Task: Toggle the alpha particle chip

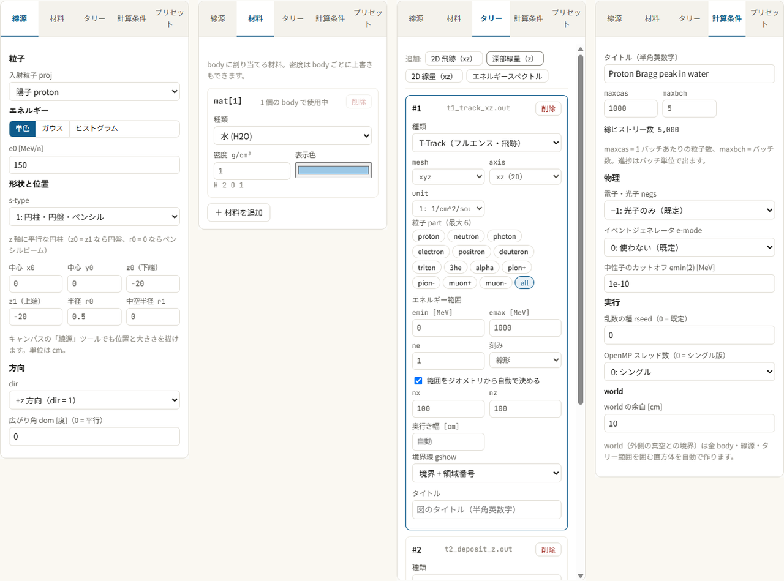Action: [x=484, y=268]
